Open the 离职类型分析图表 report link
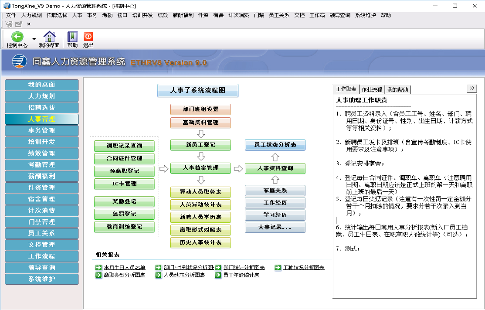The height and width of the screenshot is (310, 485). 124,275
